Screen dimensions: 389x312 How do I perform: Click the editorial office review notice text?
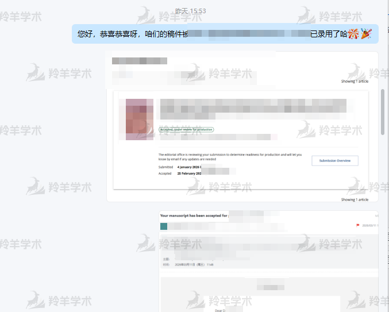click(230, 157)
